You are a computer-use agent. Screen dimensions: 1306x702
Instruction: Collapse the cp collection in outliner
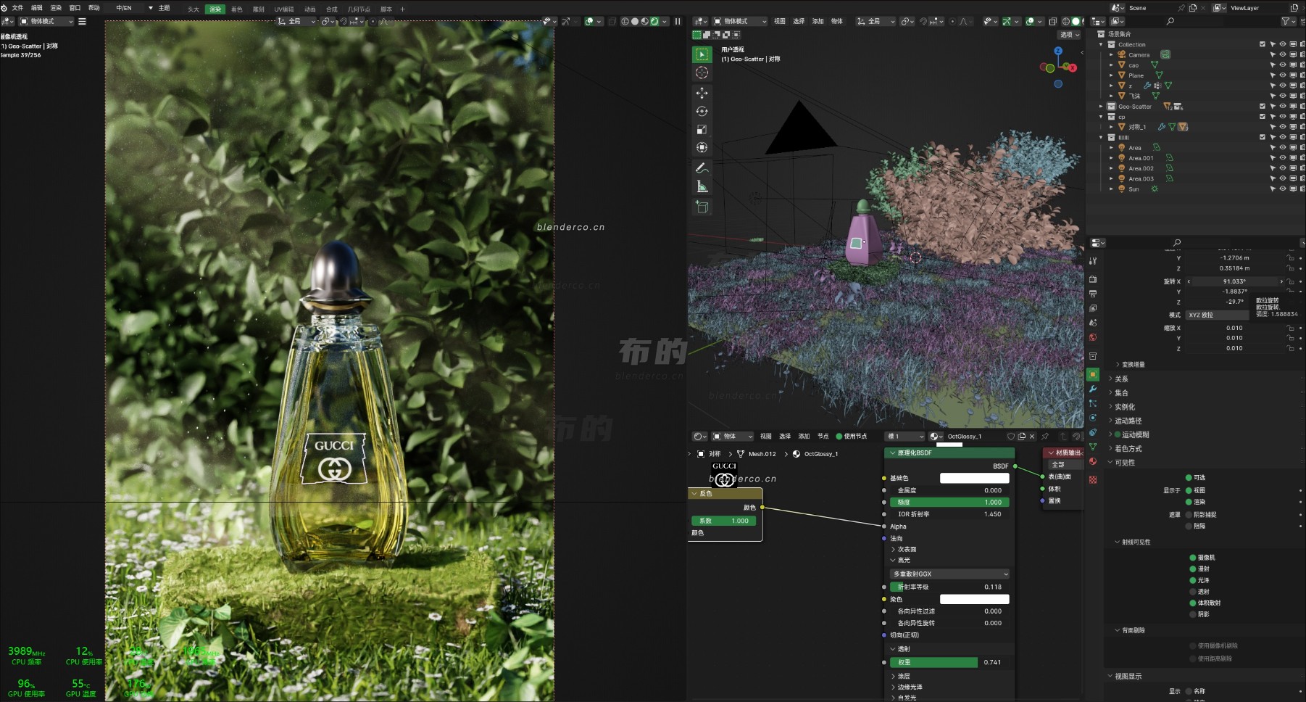click(x=1102, y=117)
